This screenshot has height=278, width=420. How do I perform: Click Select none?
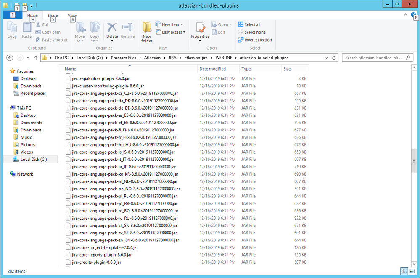(252, 32)
